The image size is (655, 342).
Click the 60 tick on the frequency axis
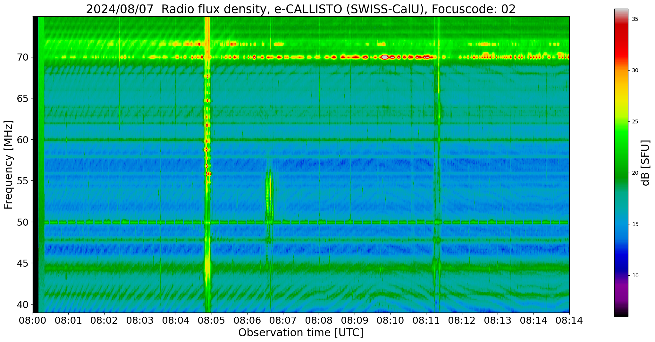[x=23, y=140]
